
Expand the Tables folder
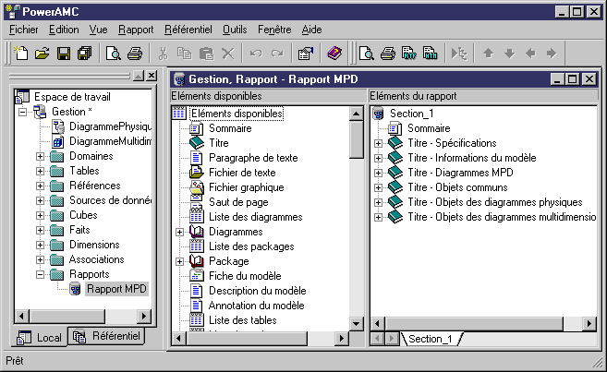(40, 172)
